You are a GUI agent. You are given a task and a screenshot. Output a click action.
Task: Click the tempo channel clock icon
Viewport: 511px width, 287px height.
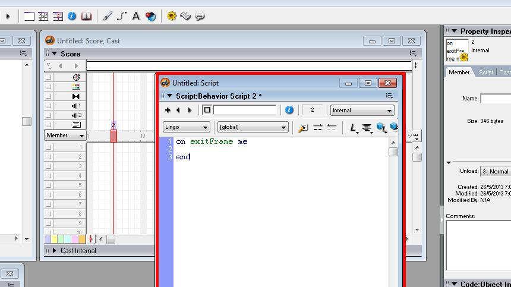coord(76,77)
